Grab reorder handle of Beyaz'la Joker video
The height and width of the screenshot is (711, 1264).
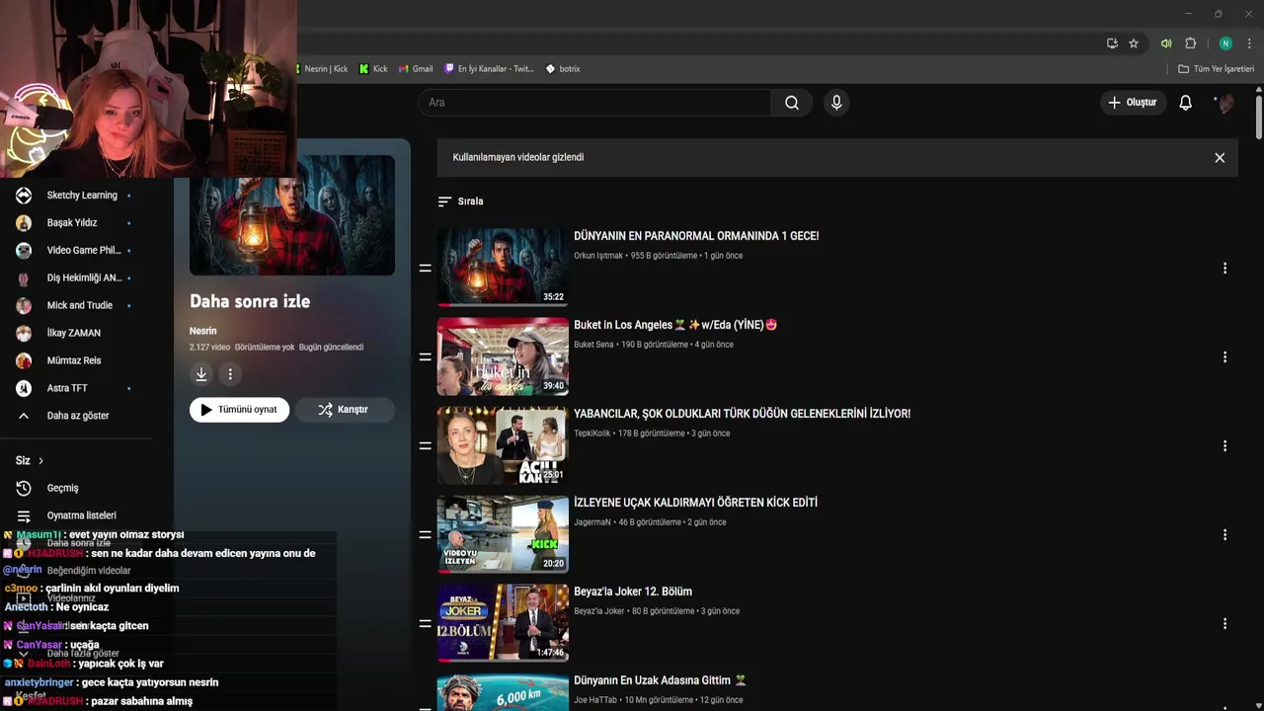425,624
